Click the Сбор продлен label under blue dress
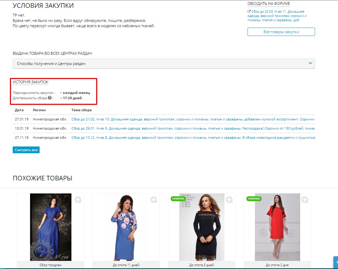The image size is (338, 269). [51, 265]
